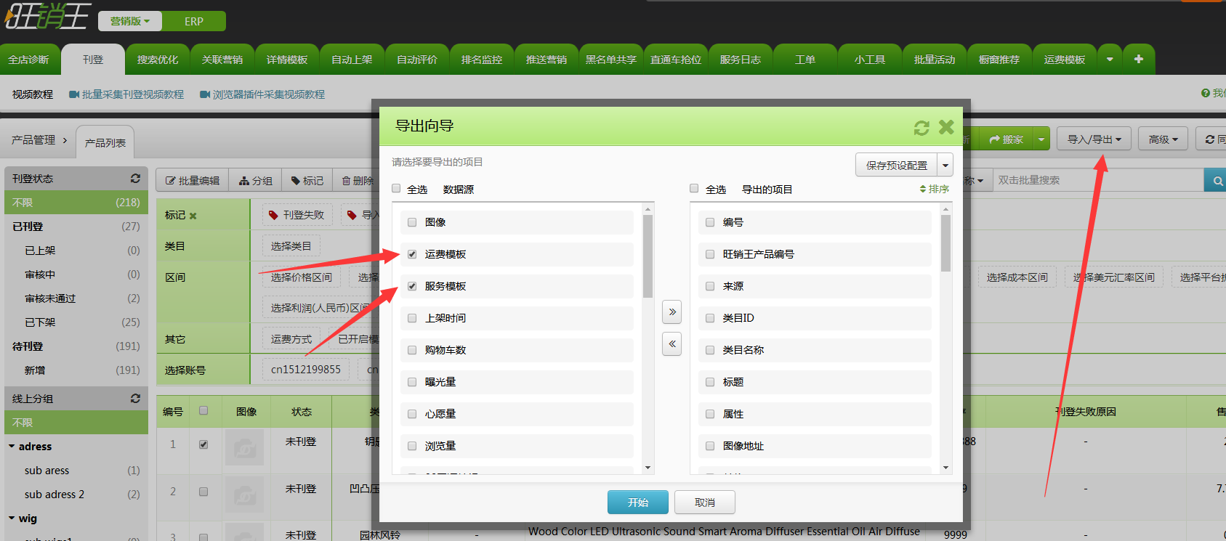
Task: Open the ERP tab
Action: [194, 21]
